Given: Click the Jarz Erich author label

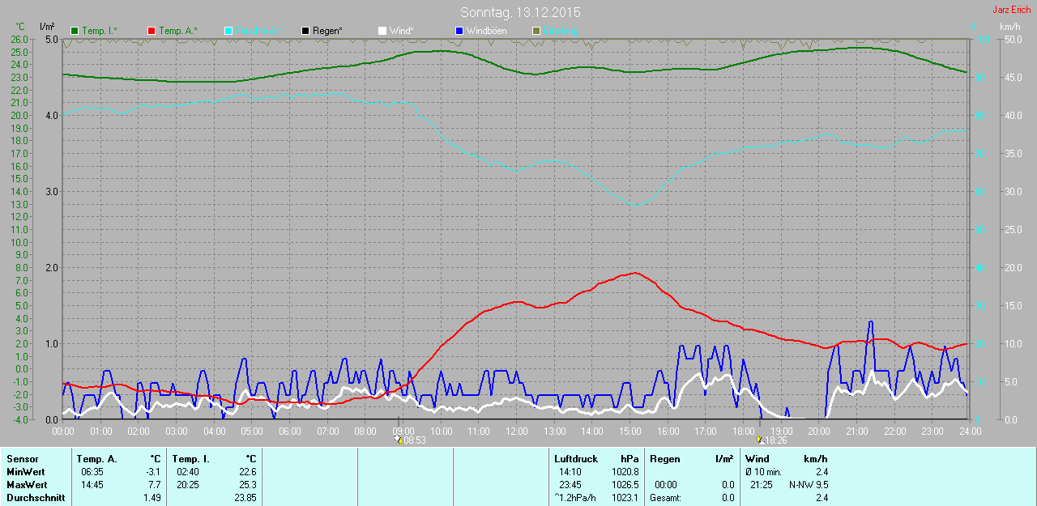Looking at the screenshot, I should pos(1012,9).
